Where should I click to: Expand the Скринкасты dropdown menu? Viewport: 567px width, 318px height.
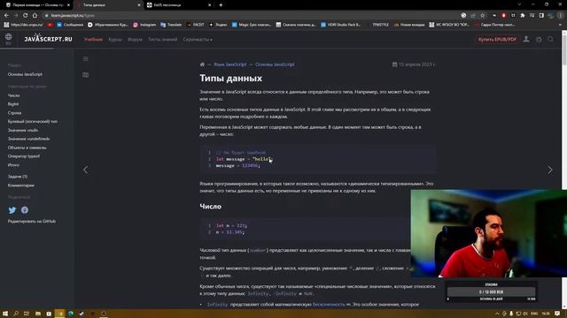pos(198,39)
